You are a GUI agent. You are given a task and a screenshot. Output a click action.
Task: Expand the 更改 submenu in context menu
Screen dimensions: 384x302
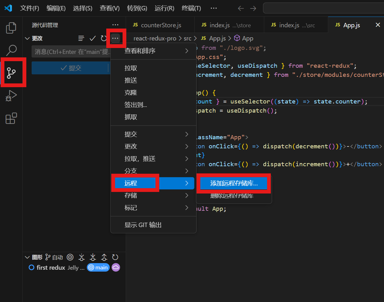point(153,146)
